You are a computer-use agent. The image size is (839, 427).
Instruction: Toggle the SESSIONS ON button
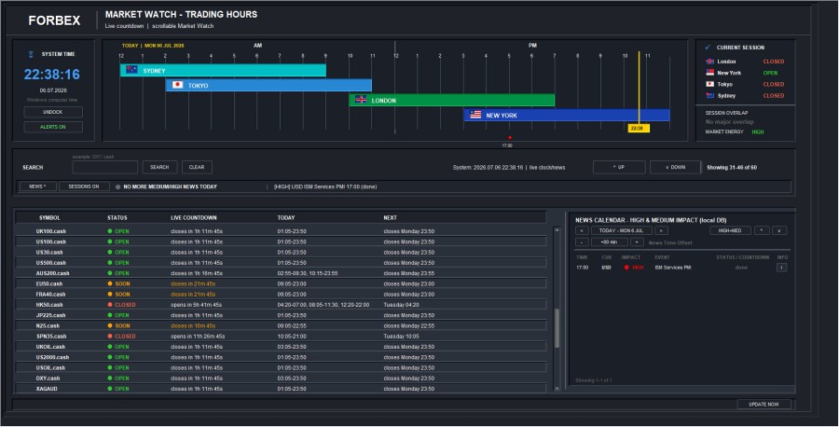(x=84, y=186)
